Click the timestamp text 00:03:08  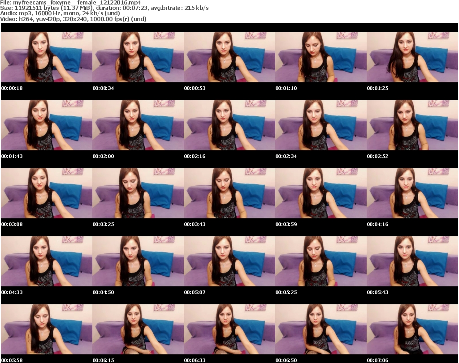pyautogui.click(x=12, y=224)
